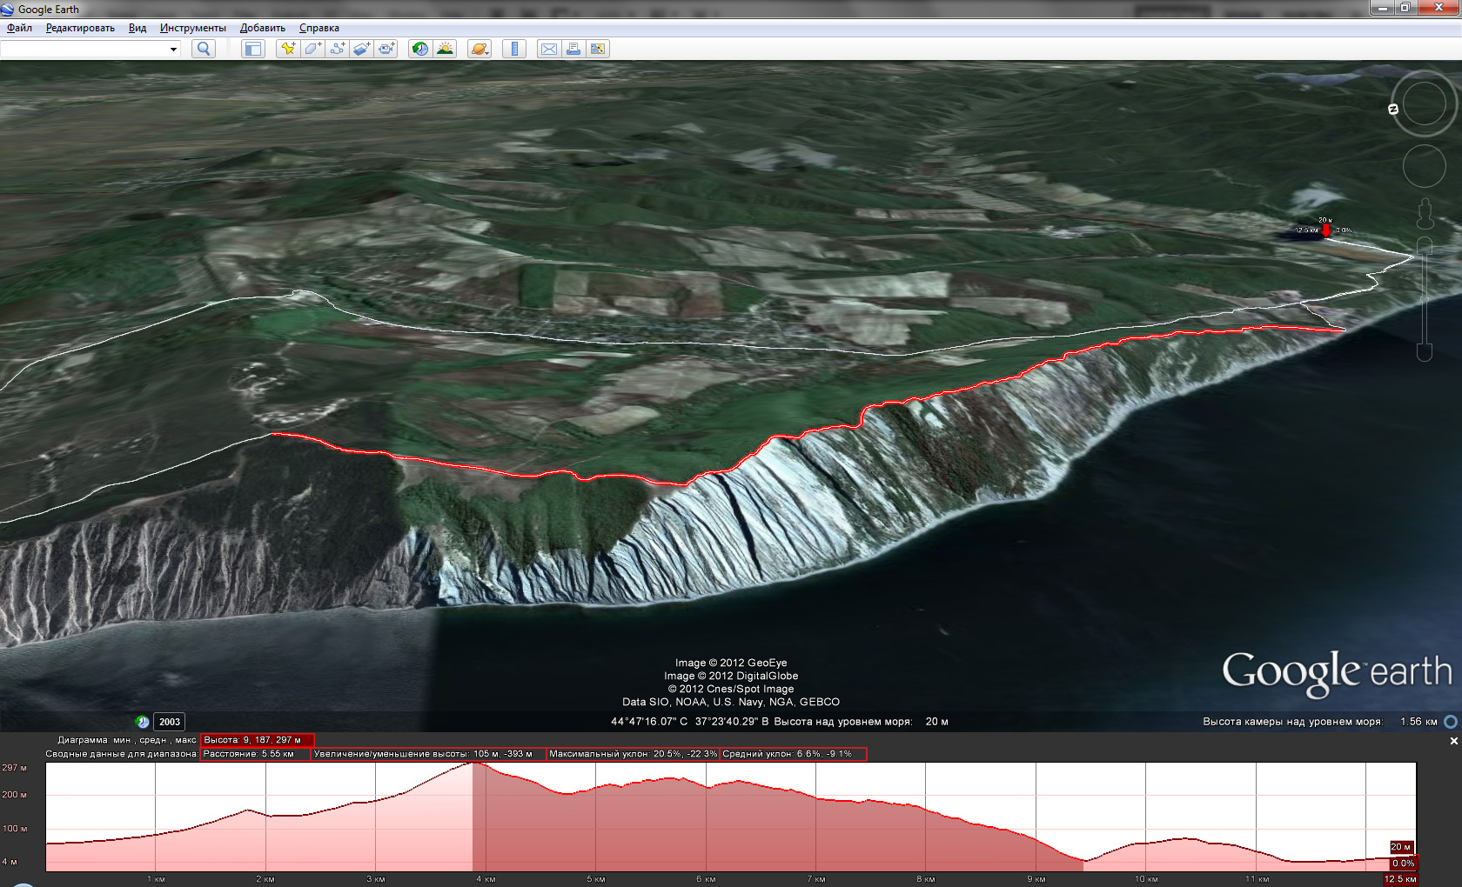Click the zoom slider on the right

(x=1425, y=296)
